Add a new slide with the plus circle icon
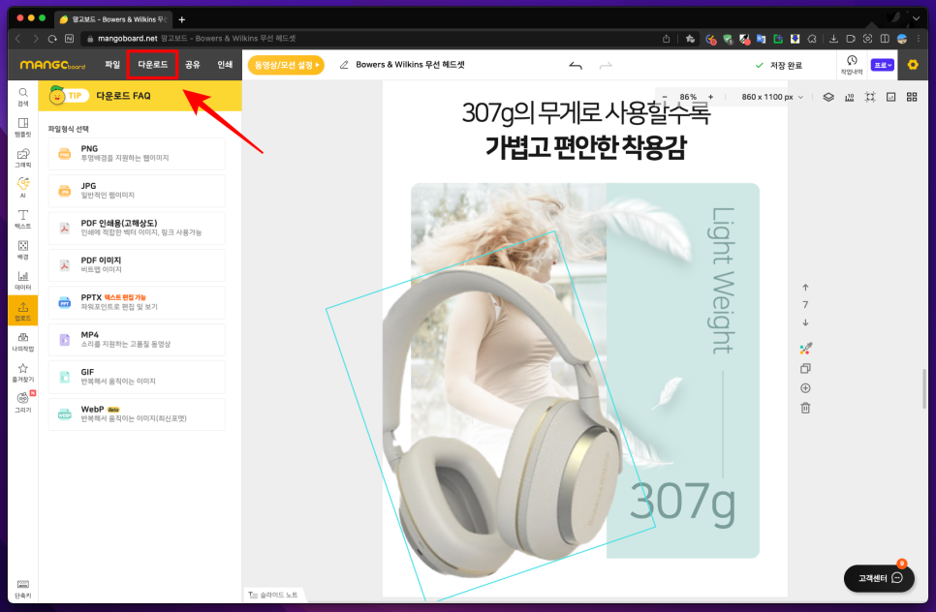Image resolution: width=936 pixels, height=612 pixels. tap(805, 388)
